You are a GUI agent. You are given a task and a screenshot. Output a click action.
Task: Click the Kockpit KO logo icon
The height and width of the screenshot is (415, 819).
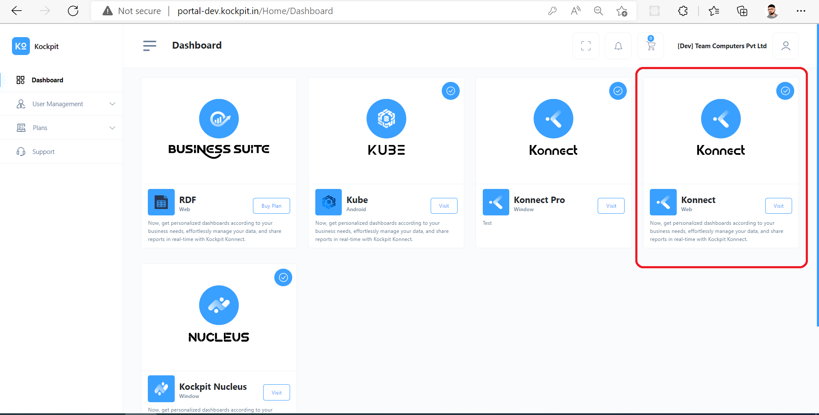tap(21, 46)
